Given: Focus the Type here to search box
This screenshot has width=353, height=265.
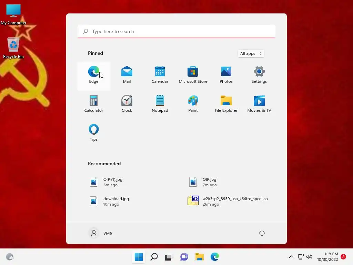Looking at the screenshot, I should (x=176, y=31).
